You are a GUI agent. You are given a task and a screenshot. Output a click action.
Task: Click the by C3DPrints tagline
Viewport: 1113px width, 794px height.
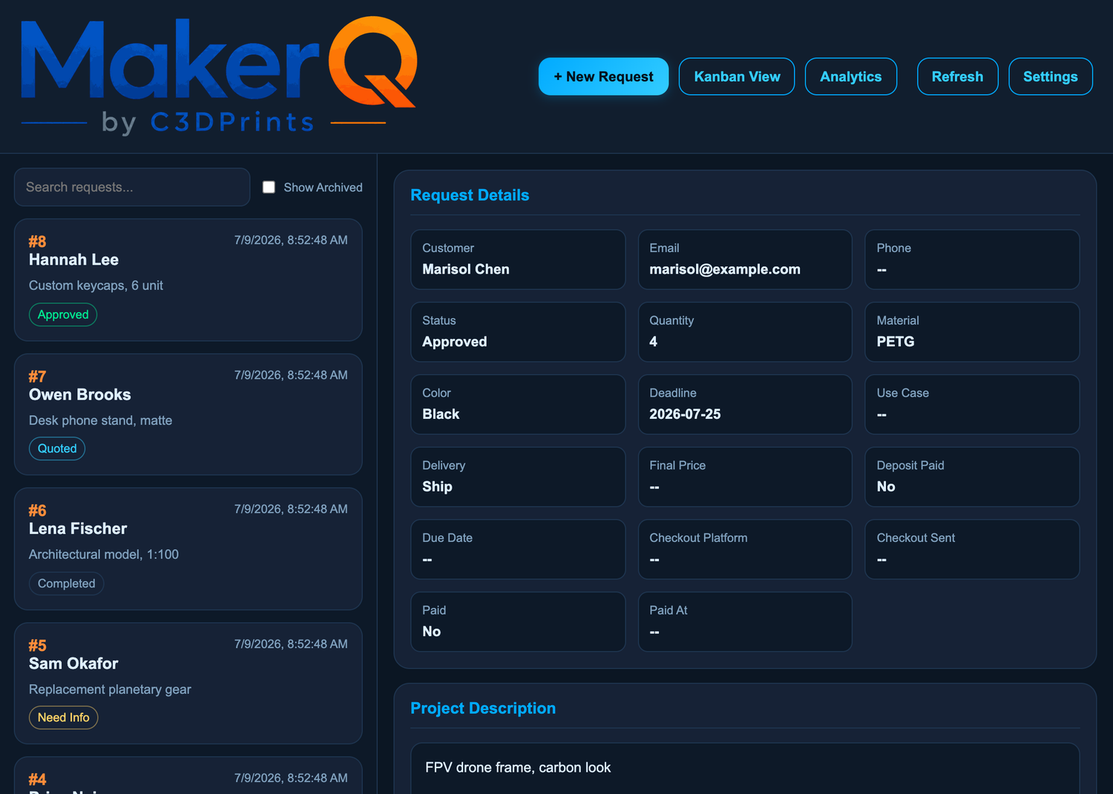[x=208, y=122]
